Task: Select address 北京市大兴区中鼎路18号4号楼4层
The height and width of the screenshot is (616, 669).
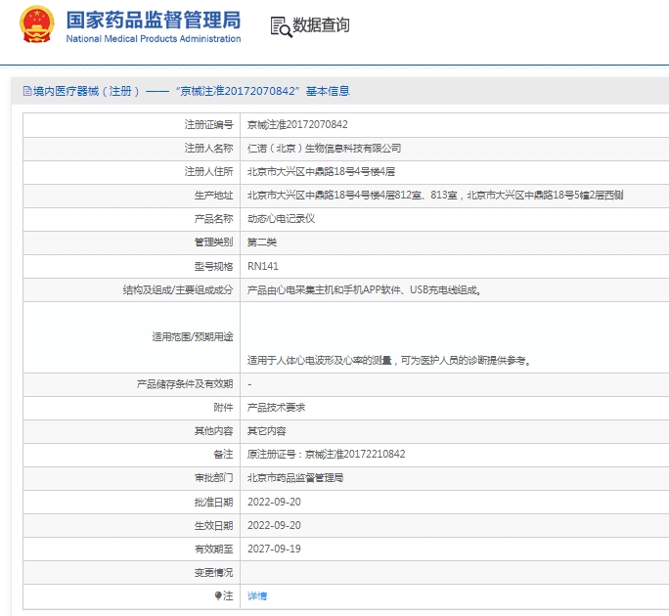Action: pos(321,171)
